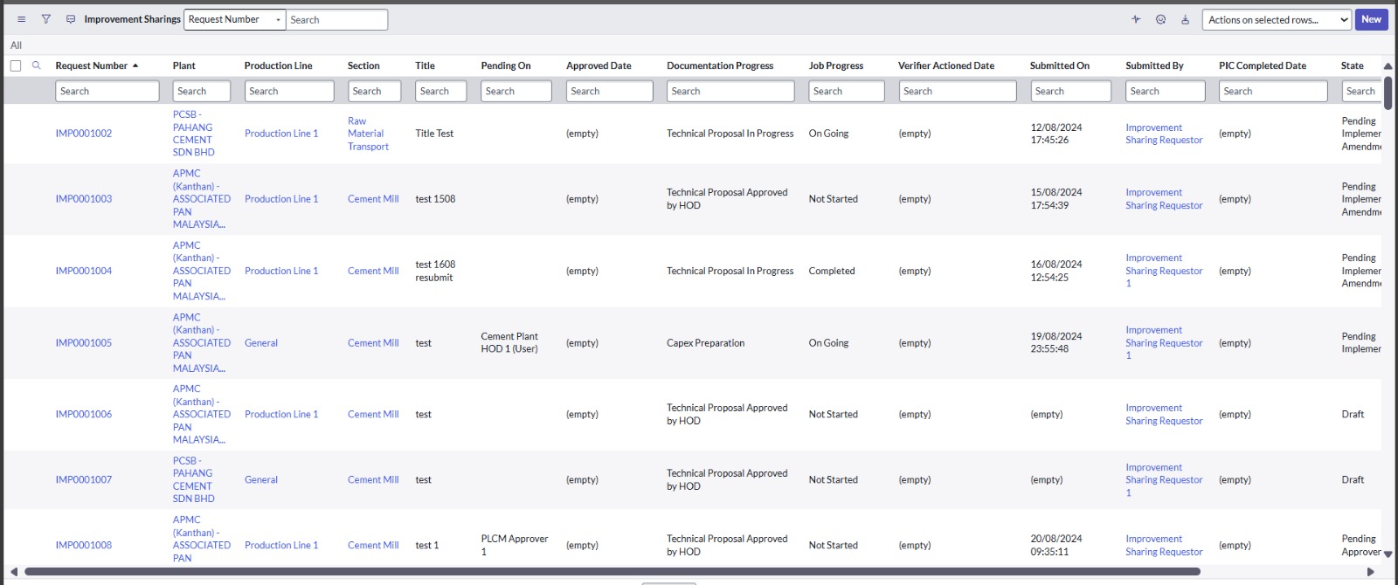Sort by the Submitted On column header
This screenshot has width=1398, height=585.
click(x=1059, y=65)
